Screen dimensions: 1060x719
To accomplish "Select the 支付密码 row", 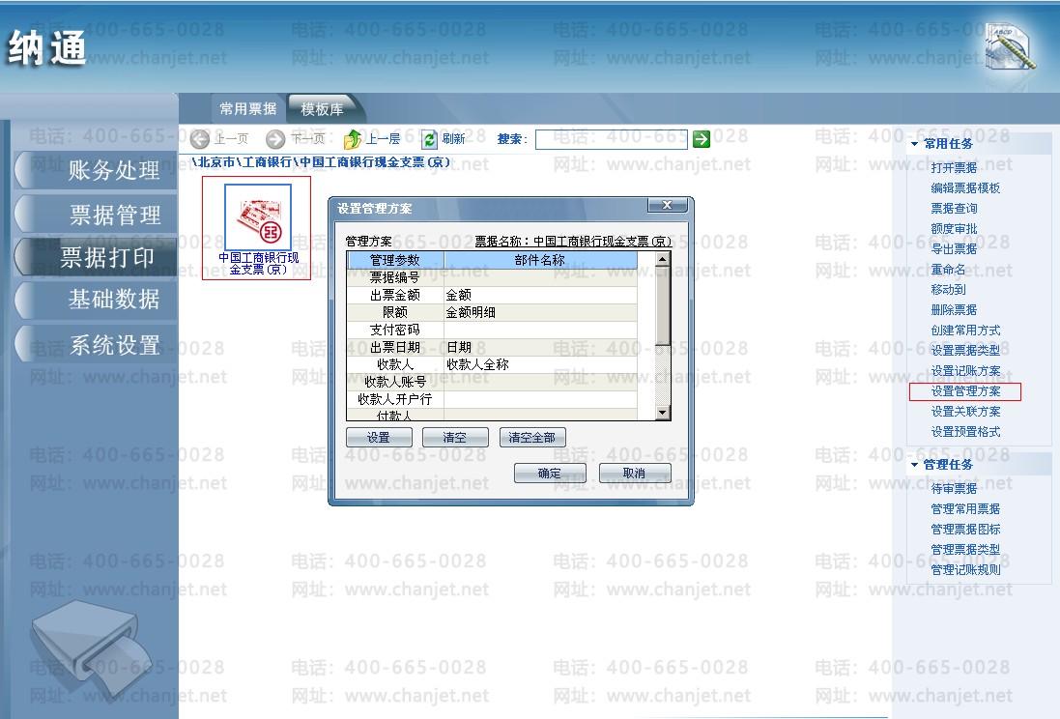I will coord(492,330).
